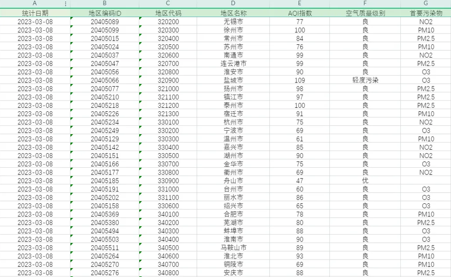The width and height of the screenshot is (451, 277).
Task: Click the 优 air quality cell
Action: [365, 180]
